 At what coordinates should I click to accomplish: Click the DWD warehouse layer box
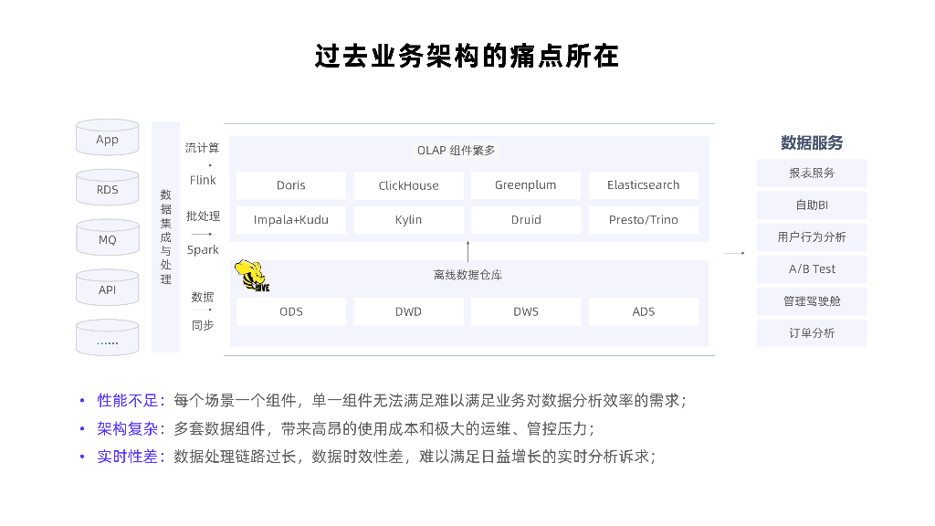[408, 312]
